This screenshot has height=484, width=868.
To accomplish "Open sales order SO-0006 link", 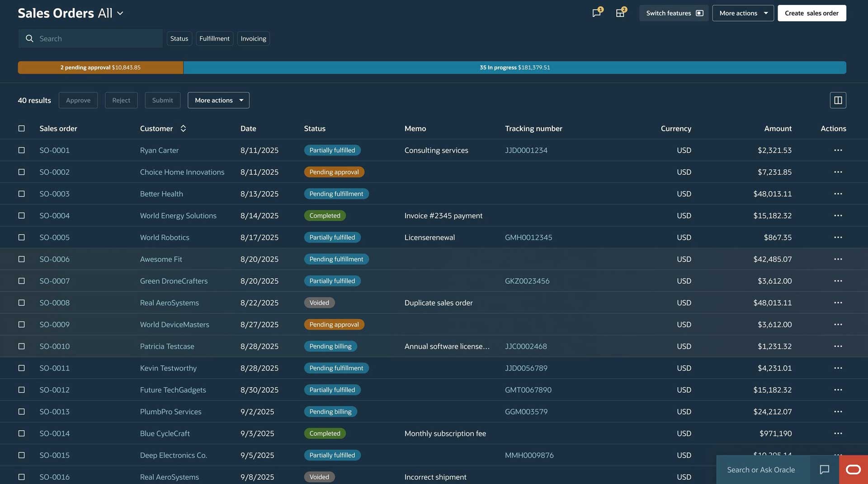I will 54,259.
